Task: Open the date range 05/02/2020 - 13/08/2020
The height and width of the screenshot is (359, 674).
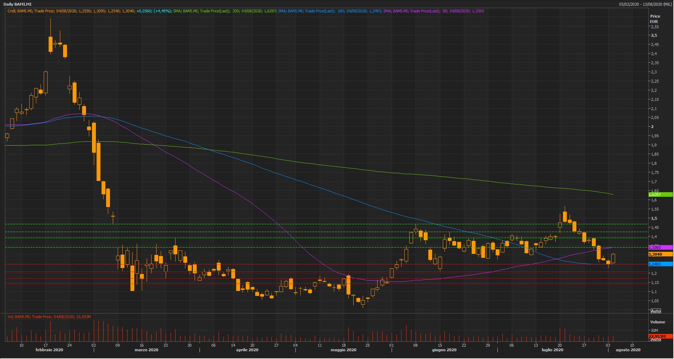Action: tap(645, 4)
